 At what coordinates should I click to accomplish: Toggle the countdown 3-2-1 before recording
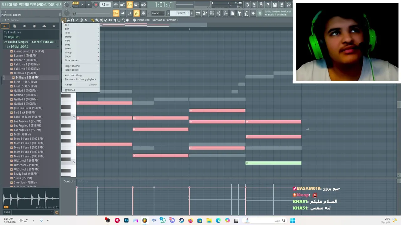pos(129,5)
